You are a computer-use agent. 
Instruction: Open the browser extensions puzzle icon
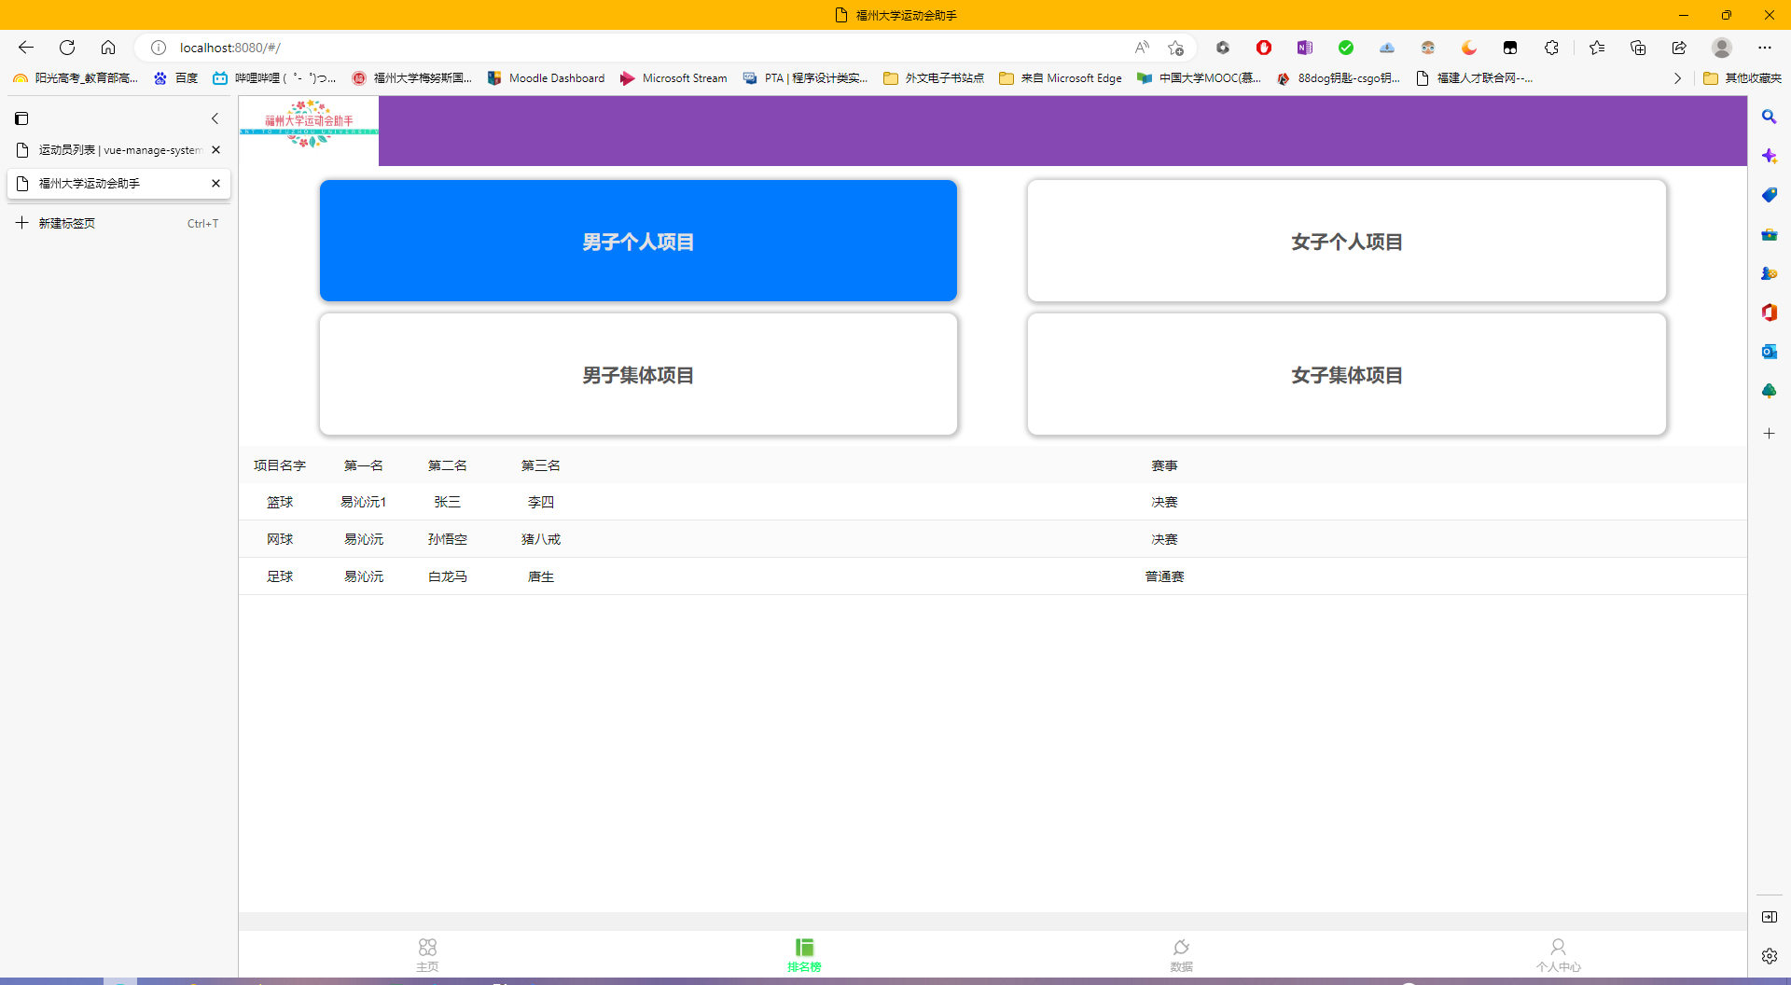point(1551,48)
